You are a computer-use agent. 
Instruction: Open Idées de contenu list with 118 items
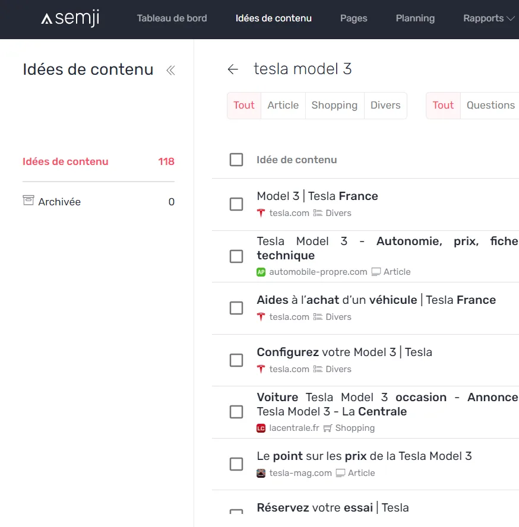pos(98,161)
